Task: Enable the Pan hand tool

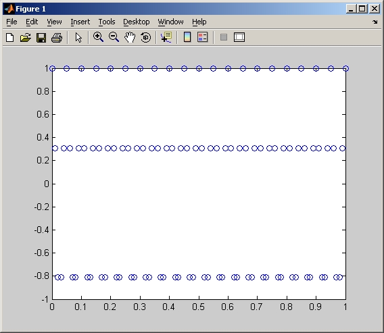Action: pyautogui.click(x=130, y=37)
